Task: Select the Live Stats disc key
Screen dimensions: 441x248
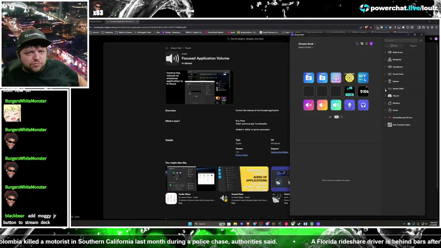Action: coord(349,77)
